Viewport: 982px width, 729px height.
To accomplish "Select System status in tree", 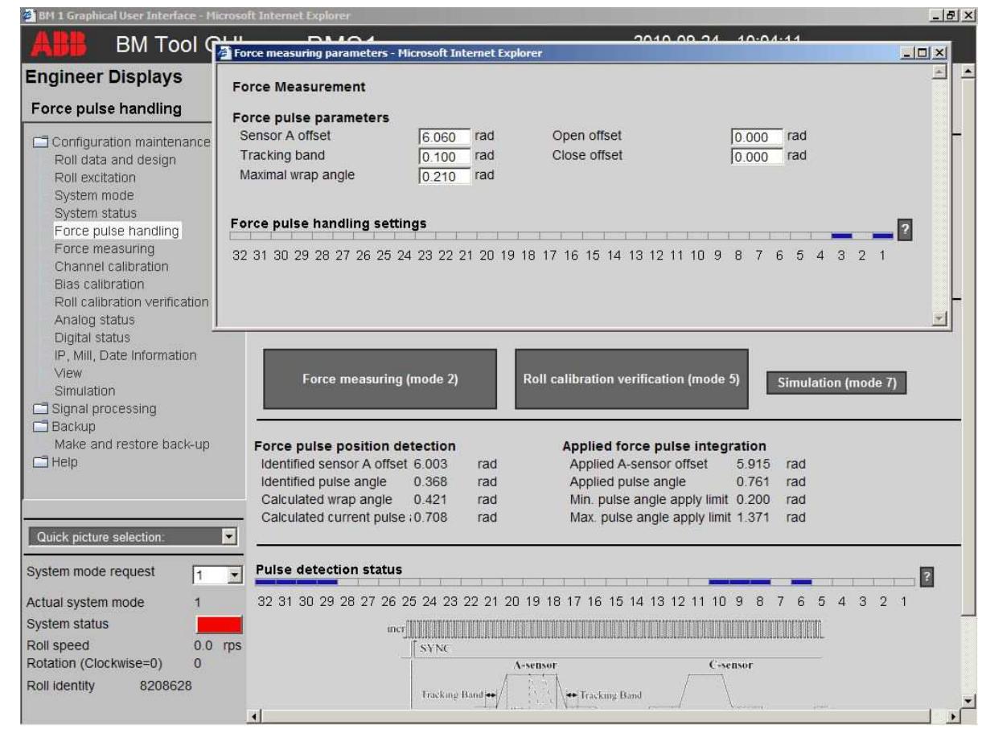I will pos(96,213).
